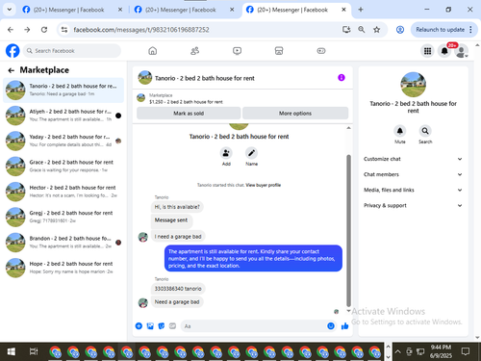Open Chrome zoom magnifier icon in address bar

362,30
